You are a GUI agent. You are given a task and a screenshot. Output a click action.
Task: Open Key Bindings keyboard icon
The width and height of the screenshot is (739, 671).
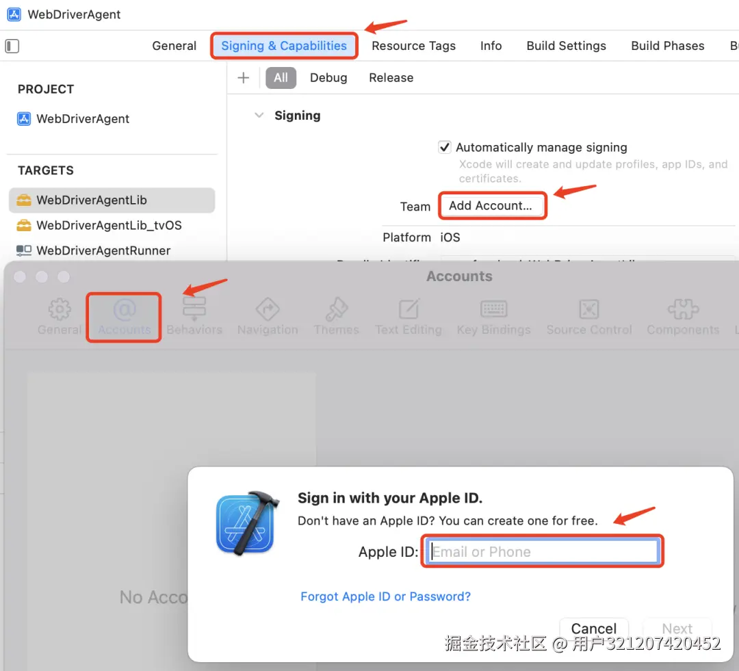(x=493, y=309)
